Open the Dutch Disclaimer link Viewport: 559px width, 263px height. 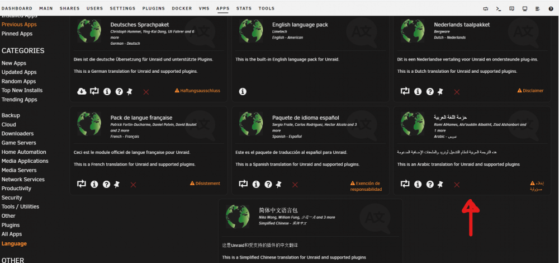pos(530,91)
